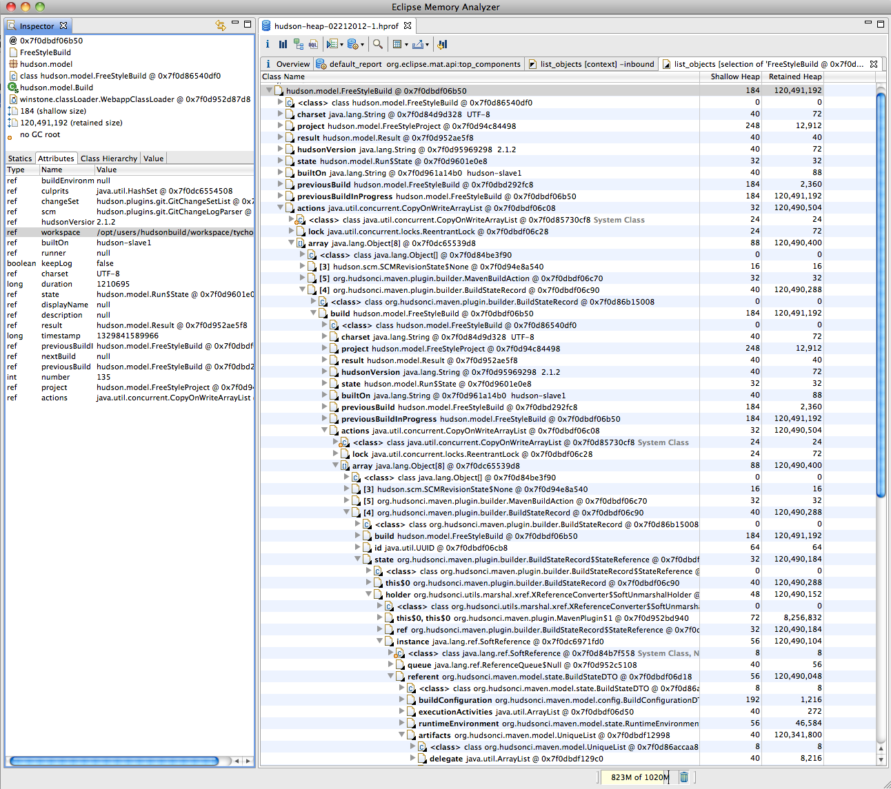Click the orange 'no GC root' icon
Image resolution: width=891 pixels, height=789 pixels.
tap(10, 137)
